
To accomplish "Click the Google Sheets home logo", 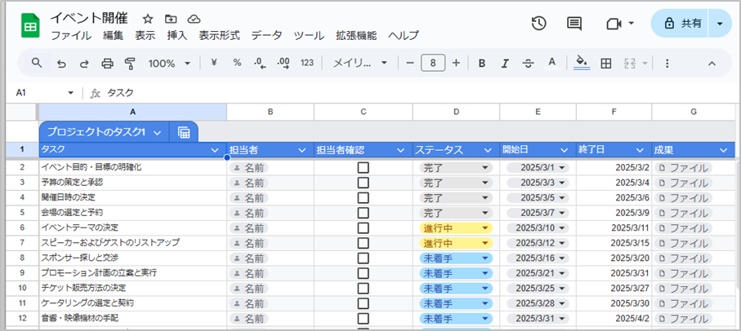I will pos(30,26).
